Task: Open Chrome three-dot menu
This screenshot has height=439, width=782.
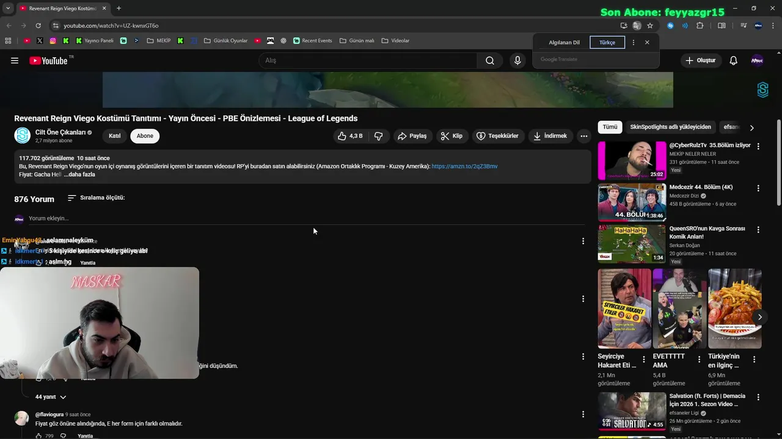Action: [x=773, y=26]
